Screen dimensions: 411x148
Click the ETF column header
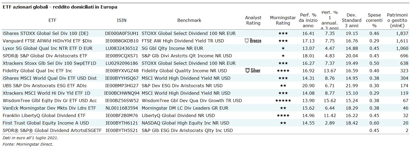[x=53, y=20]
